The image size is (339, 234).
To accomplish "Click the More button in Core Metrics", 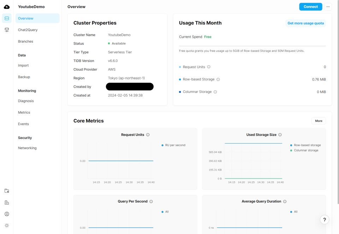I will [x=319, y=121].
